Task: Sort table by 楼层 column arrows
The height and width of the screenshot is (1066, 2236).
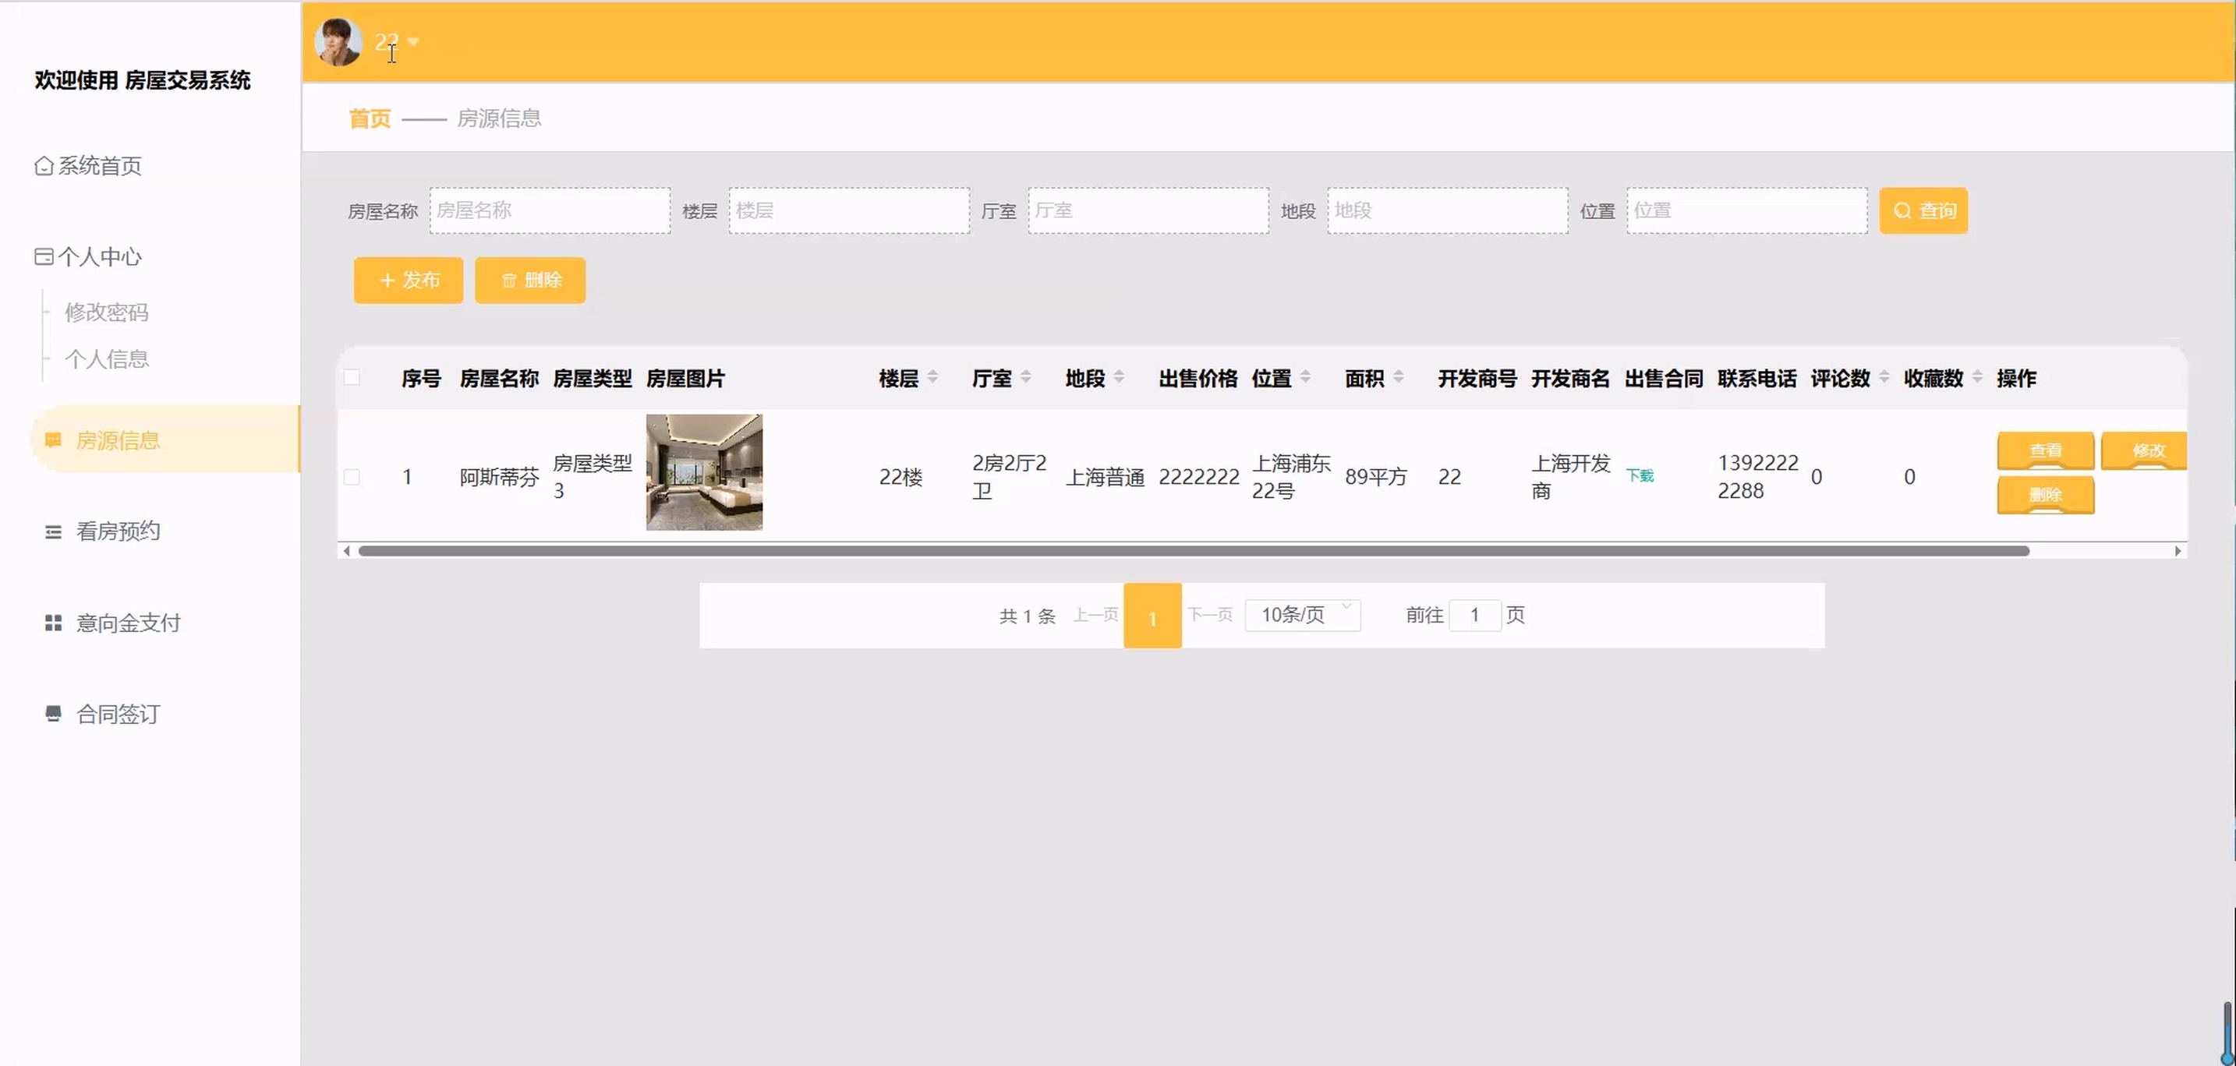Action: (932, 377)
